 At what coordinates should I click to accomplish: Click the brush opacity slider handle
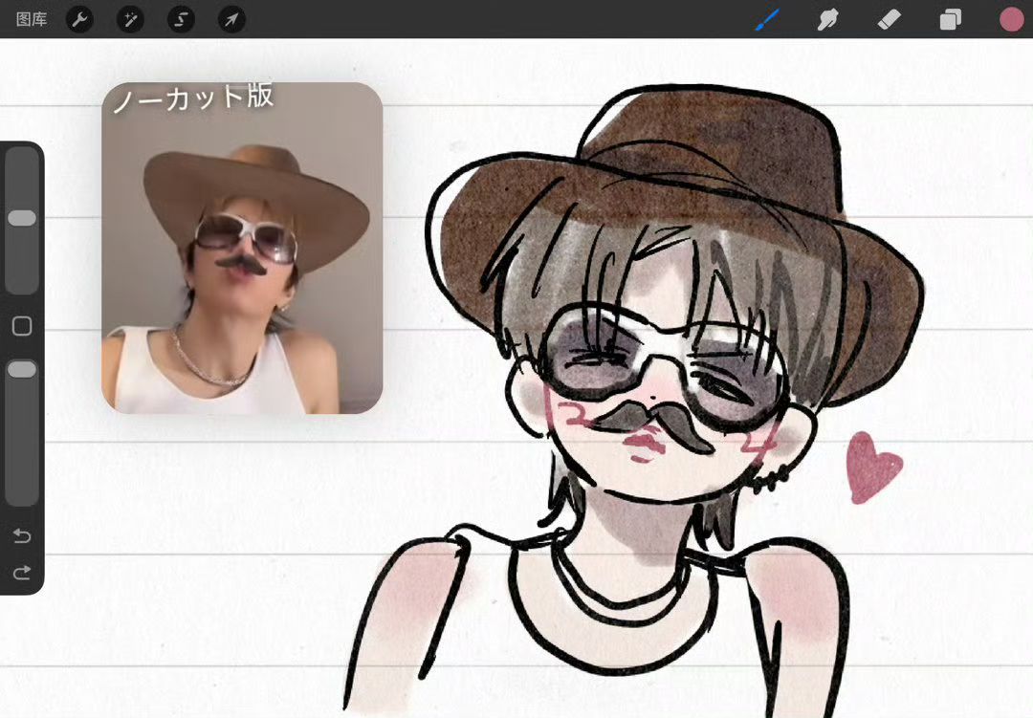[22, 370]
